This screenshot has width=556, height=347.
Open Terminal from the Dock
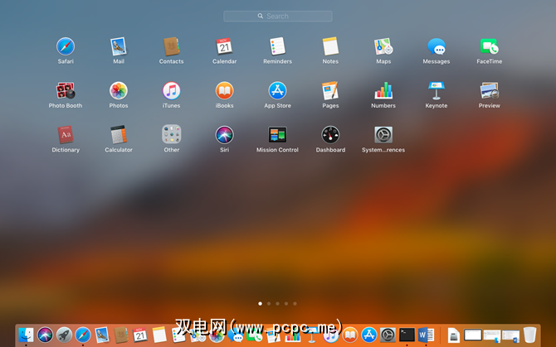pyautogui.click(x=407, y=335)
